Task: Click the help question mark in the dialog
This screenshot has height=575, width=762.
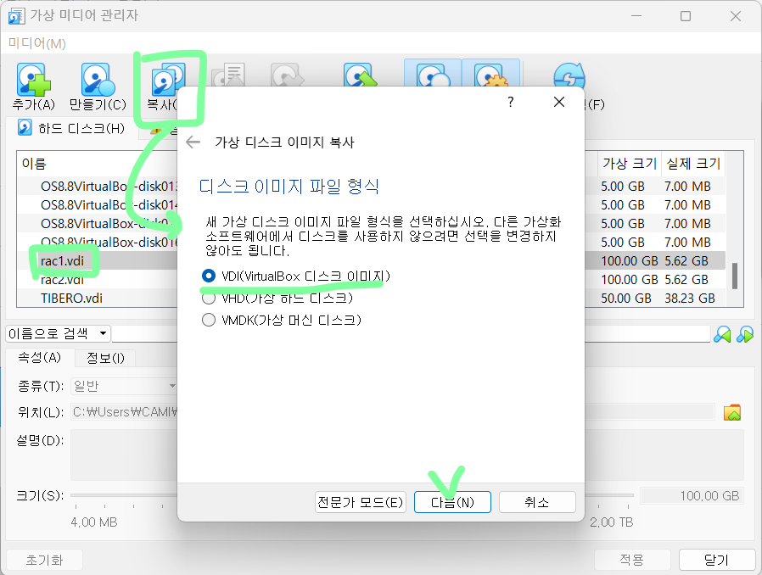Action: 510,102
